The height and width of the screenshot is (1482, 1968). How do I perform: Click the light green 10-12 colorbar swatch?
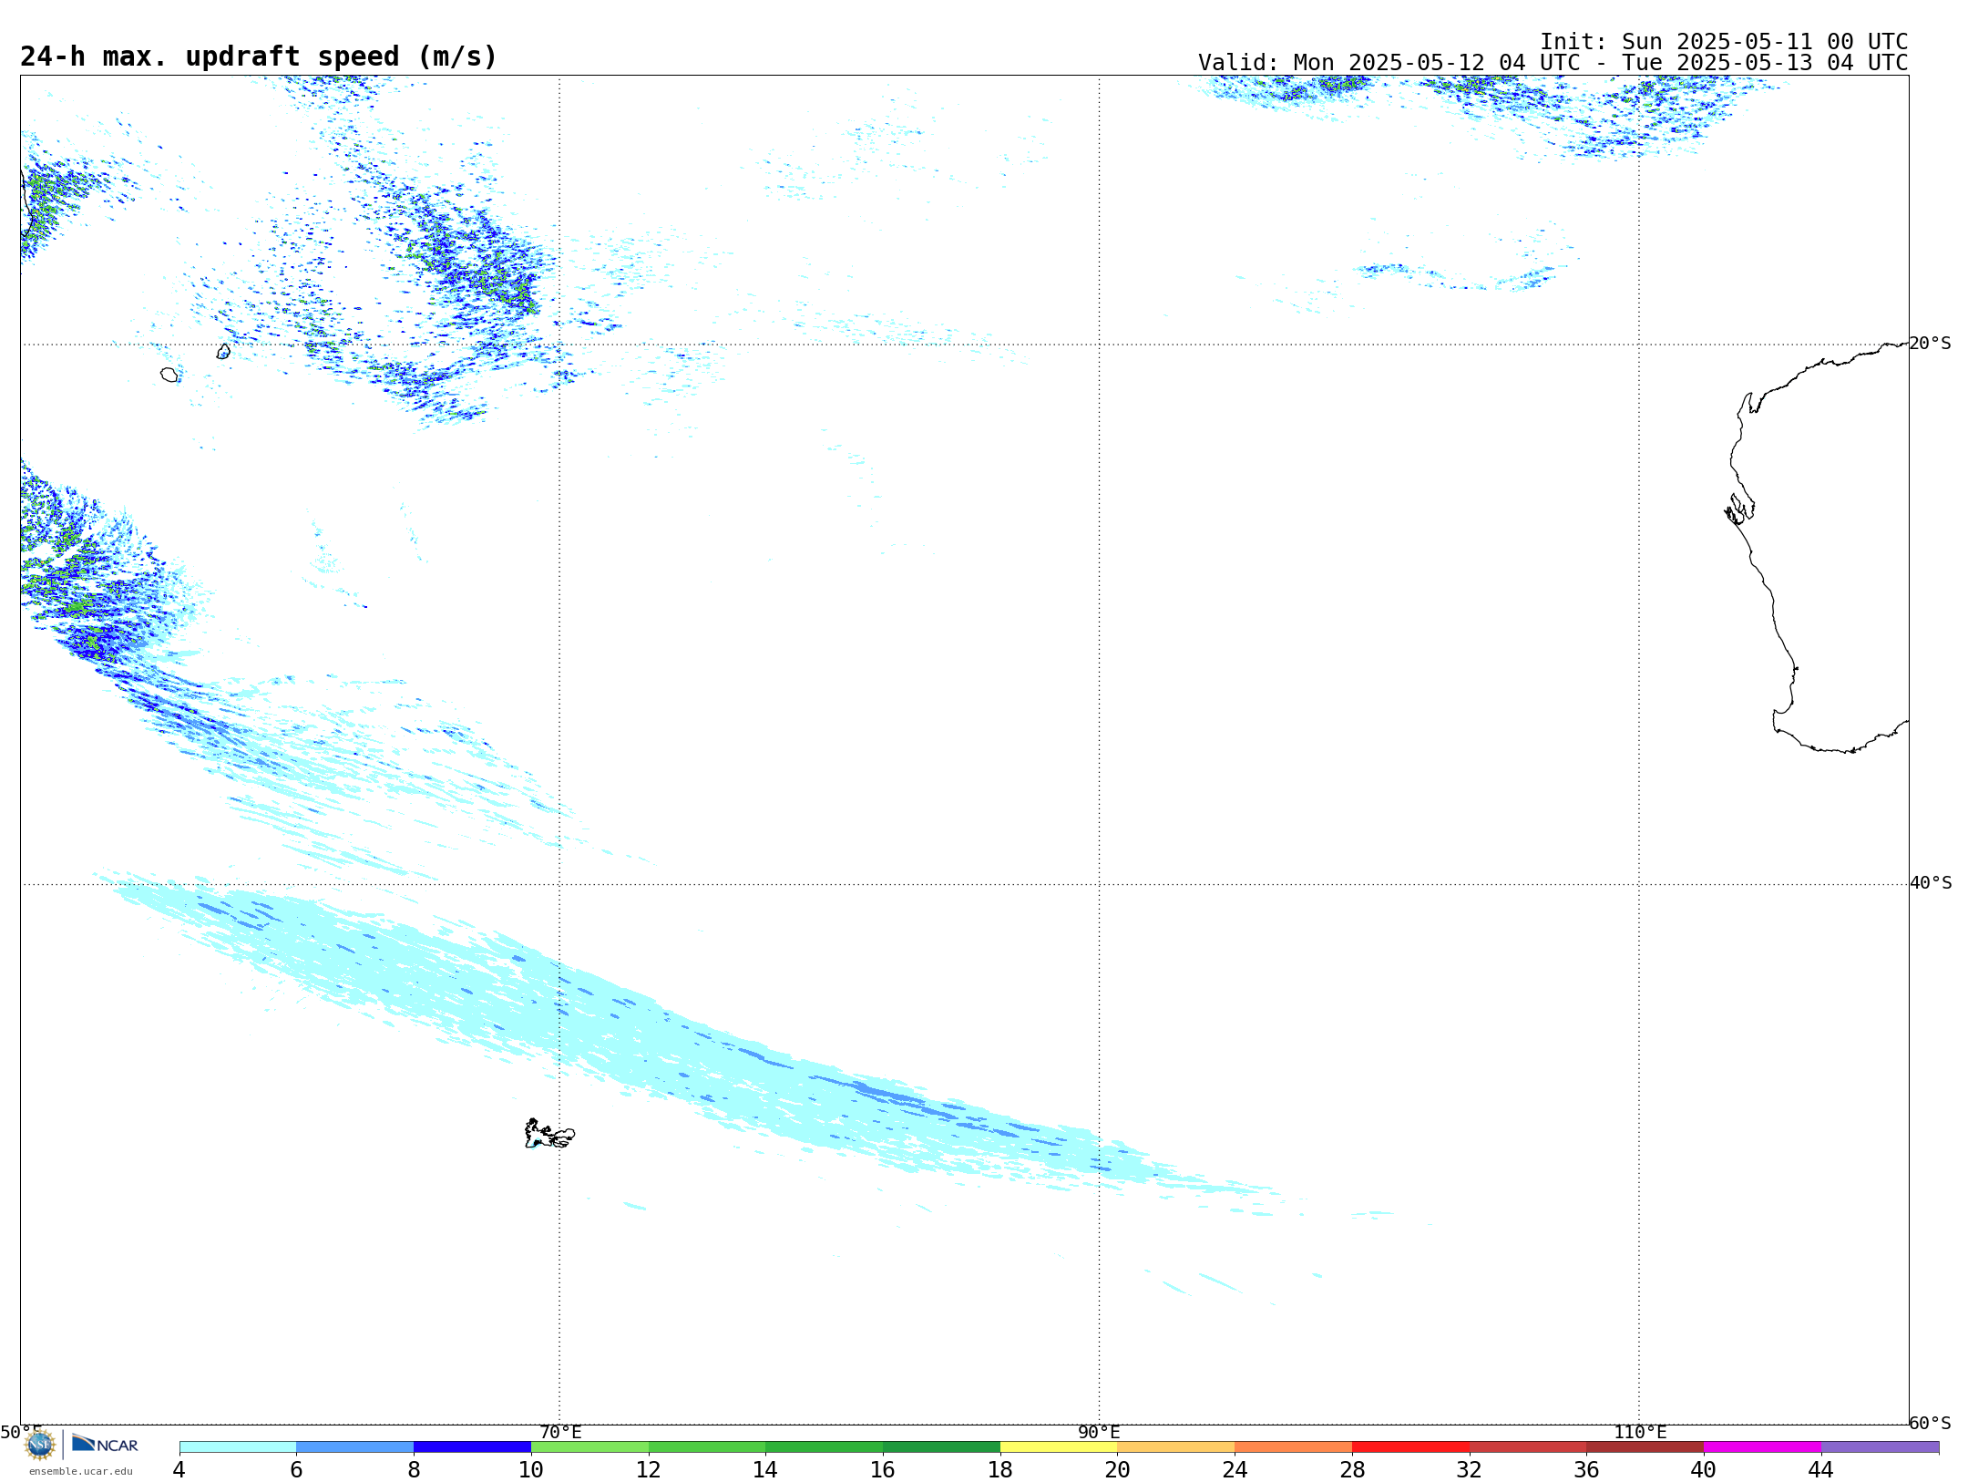pyautogui.click(x=589, y=1447)
